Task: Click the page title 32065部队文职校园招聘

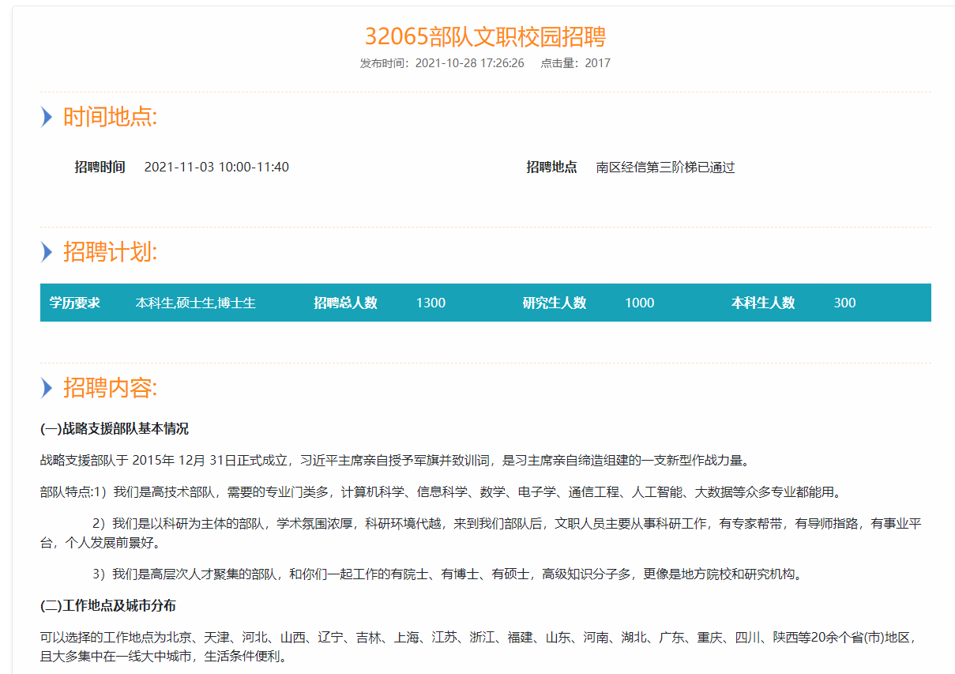Action: (485, 36)
